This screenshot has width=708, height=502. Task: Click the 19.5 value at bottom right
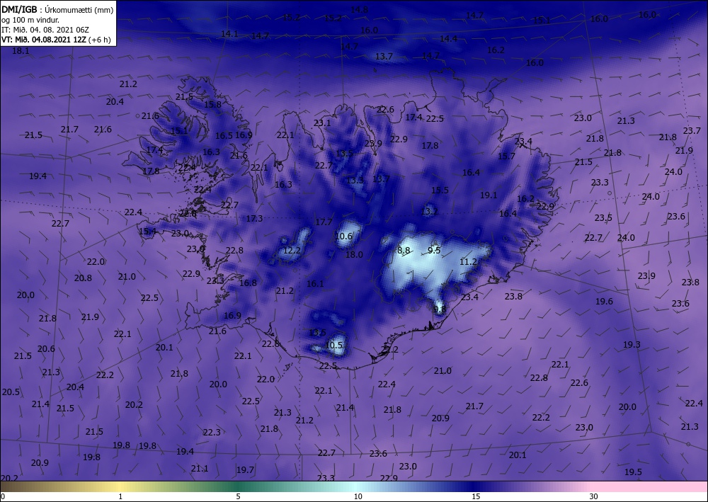click(x=633, y=472)
